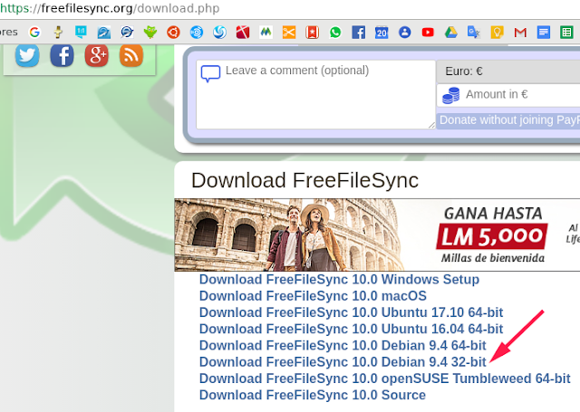Open the WhatsApp bookmark

335,33
